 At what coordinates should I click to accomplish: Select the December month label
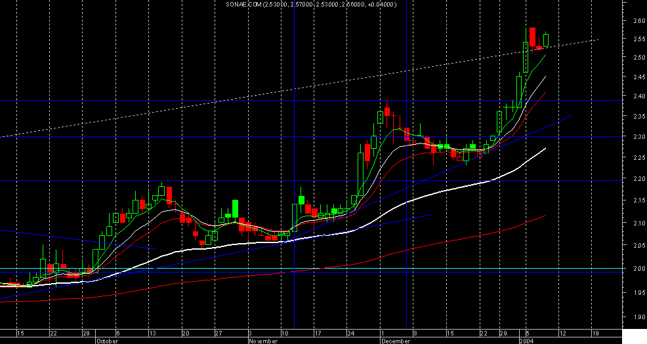396,341
